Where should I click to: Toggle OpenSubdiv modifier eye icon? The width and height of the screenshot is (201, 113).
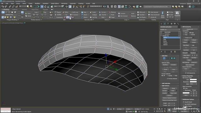pyautogui.click(x=161, y=32)
